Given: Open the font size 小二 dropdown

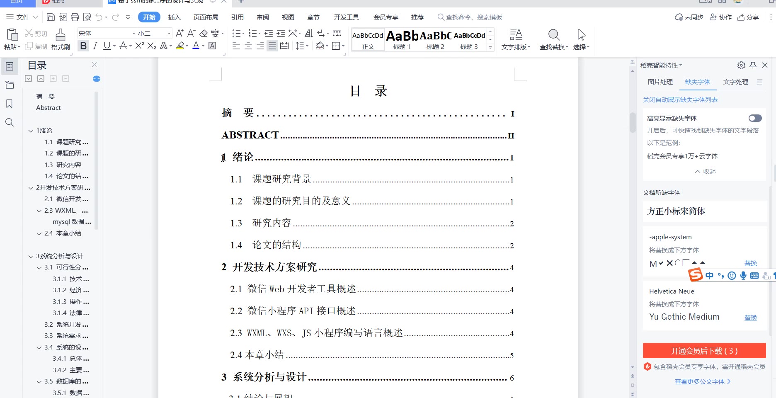Looking at the screenshot, I should point(169,33).
